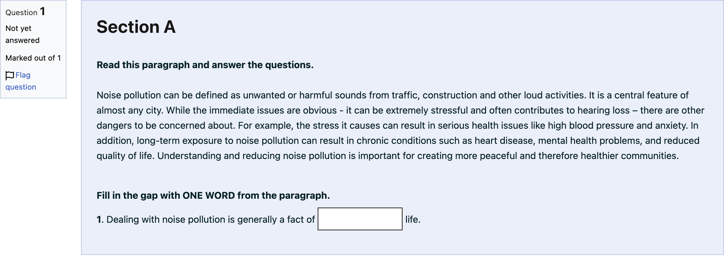This screenshot has height=265, width=724.
Task: Open the Flag question link
Action: 21,81
